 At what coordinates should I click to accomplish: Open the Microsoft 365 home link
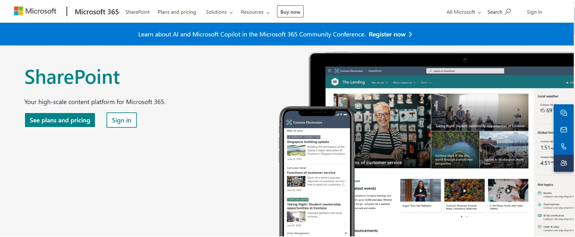point(97,12)
